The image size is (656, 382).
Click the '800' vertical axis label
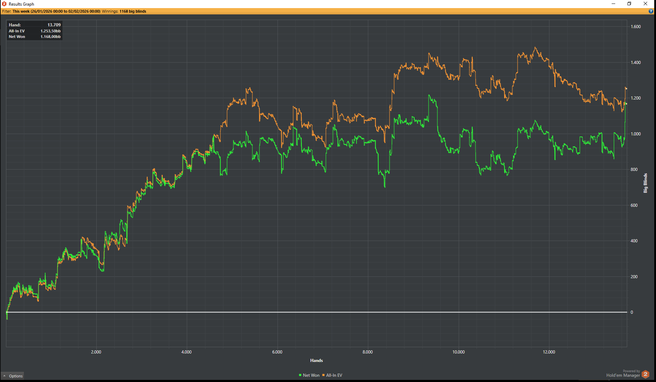coord(634,170)
